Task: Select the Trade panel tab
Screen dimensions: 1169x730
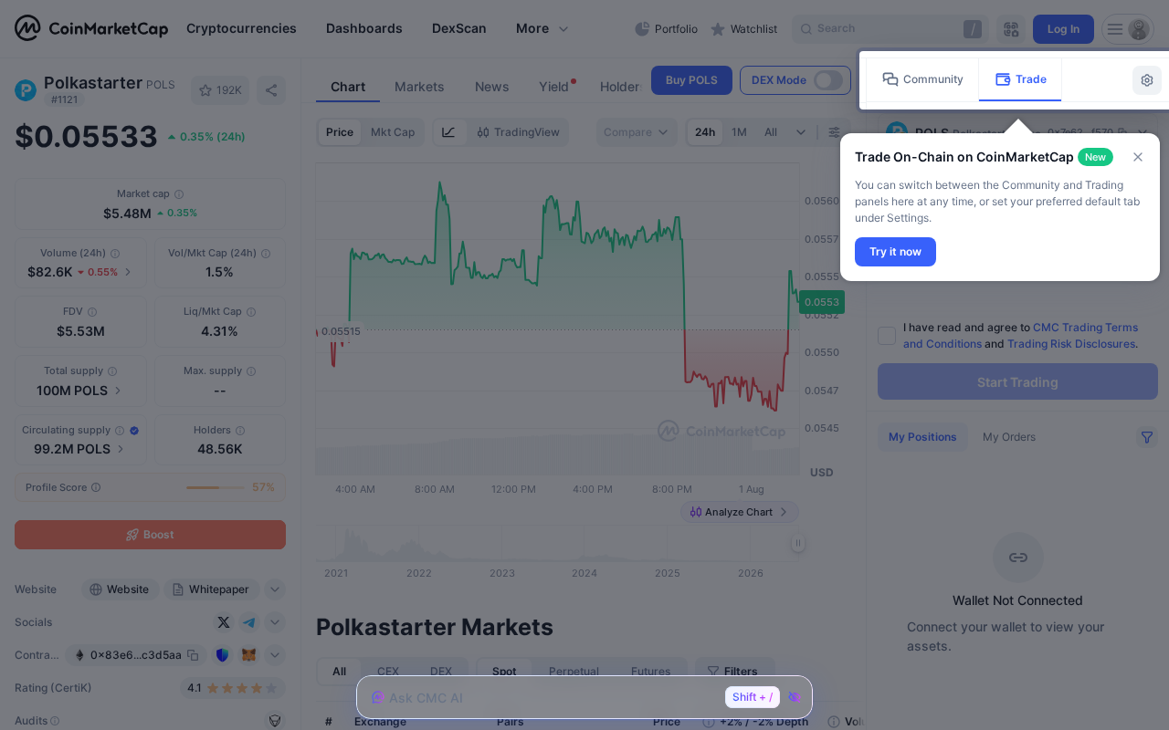Action: click(x=1020, y=79)
